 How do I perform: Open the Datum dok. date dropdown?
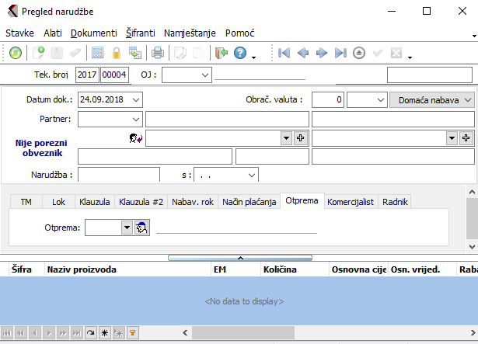(x=137, y=99)
